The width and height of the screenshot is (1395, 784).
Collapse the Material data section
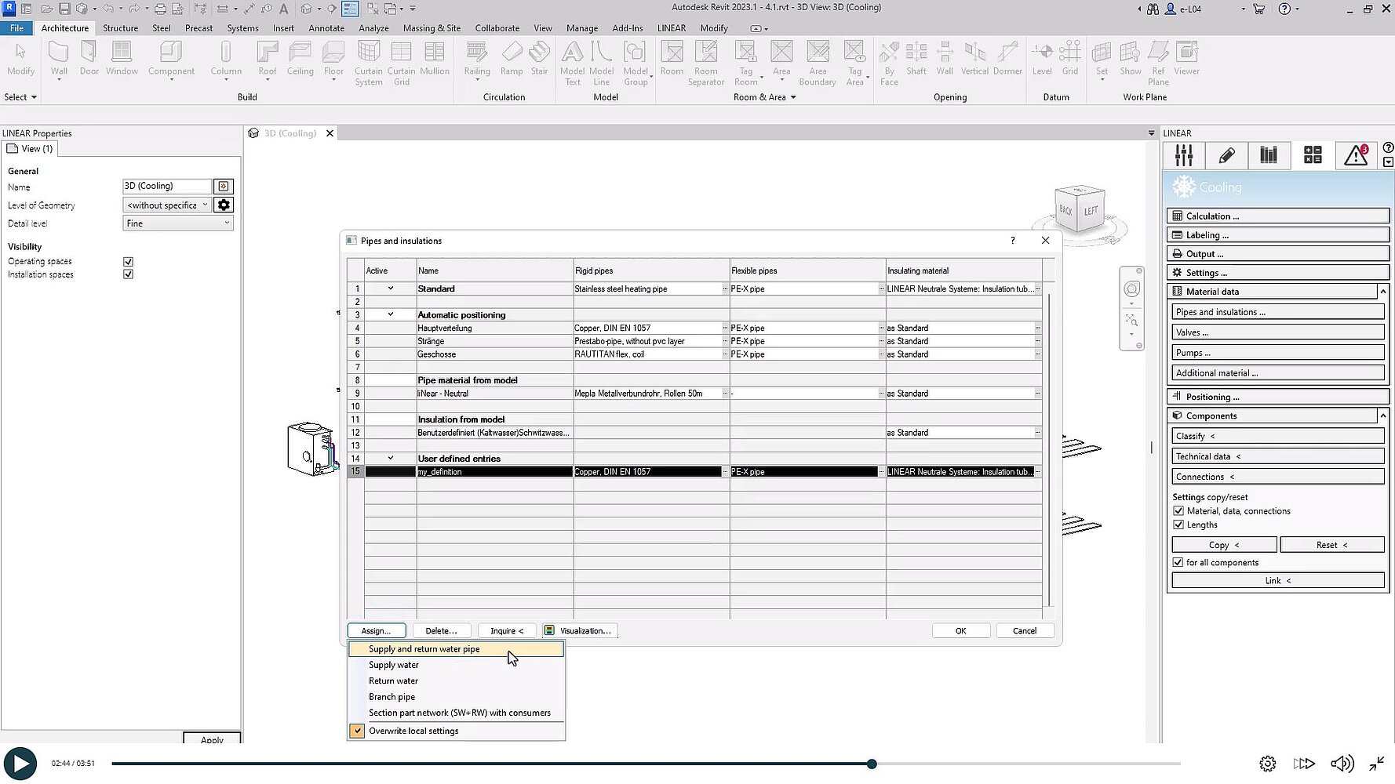point(1382,291)
